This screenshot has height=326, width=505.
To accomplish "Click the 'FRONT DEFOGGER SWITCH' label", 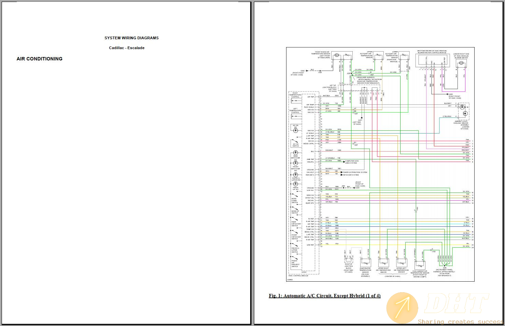I will [296, 237].
